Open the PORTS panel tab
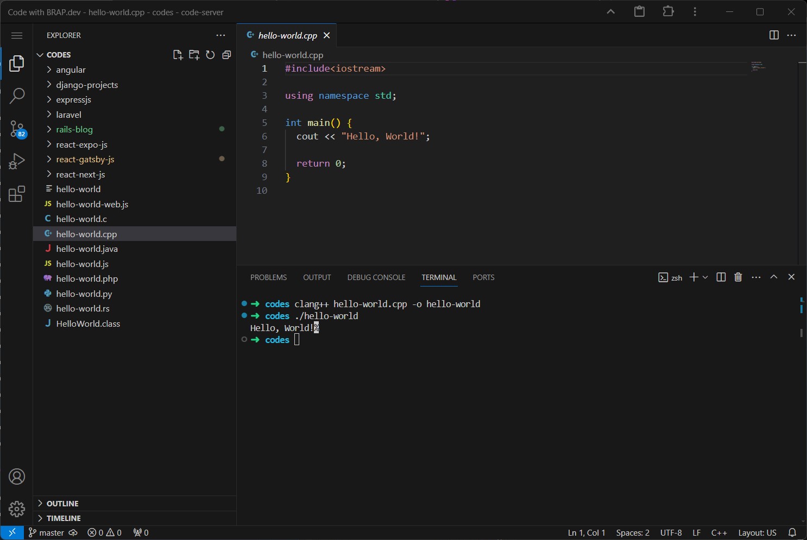The height and width of the screenshot is (540, 807). pyautogui.click(x=483, y=277)
